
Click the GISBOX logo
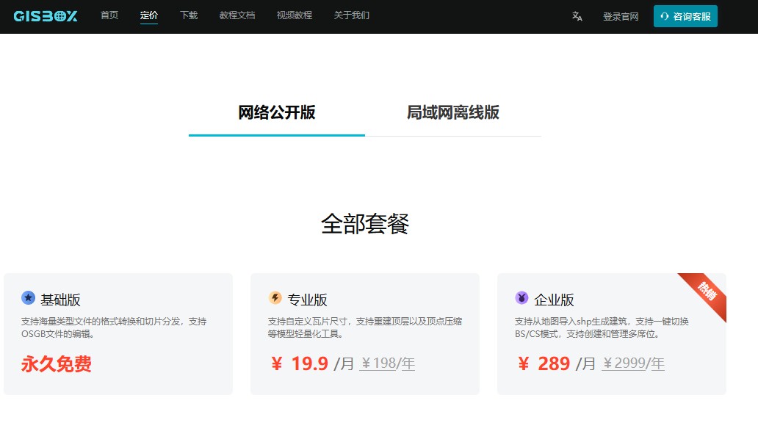[x=45, y=16]
